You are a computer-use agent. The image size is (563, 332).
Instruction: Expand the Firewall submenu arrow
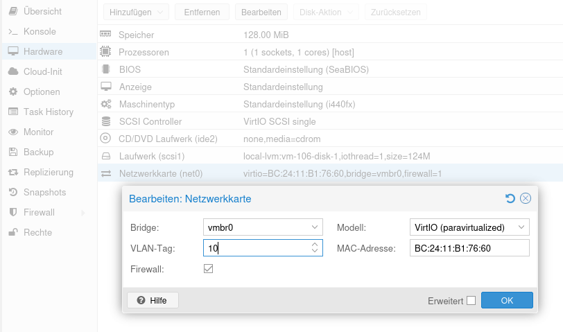tap(83, 212)
